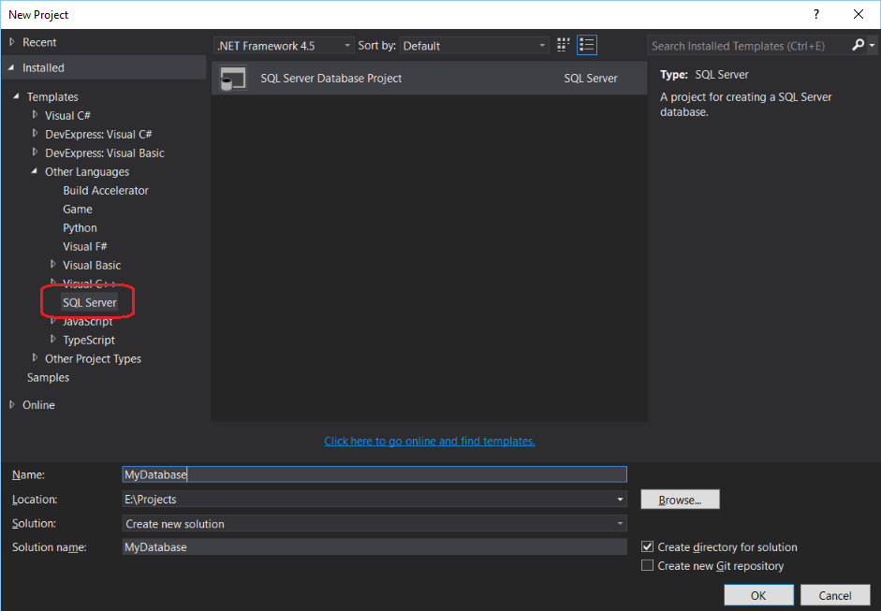Viewport: 881px width, 611px height.
Task: Collapse the Other Languages node
Action: (36, 171)
